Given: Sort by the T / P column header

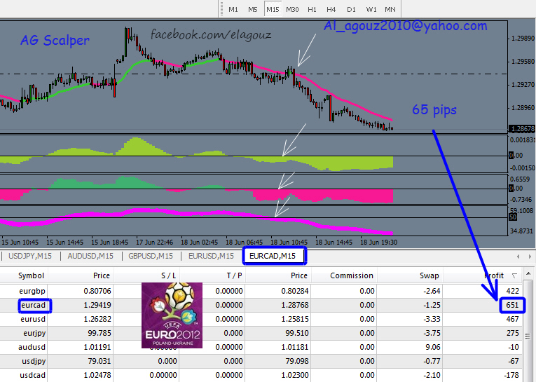Looking at the screenshot, I should pos(234,275).
